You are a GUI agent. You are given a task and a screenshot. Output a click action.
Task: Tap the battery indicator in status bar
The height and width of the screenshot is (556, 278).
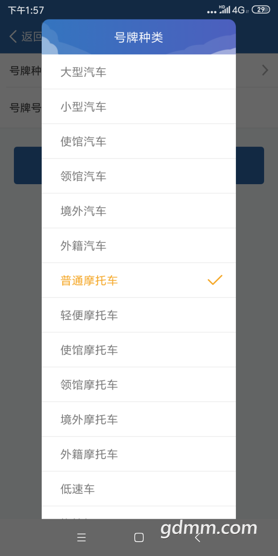(x=261, y=10)
